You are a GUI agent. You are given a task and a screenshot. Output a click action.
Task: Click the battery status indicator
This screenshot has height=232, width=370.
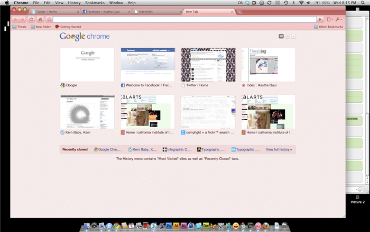click(322, 3)
